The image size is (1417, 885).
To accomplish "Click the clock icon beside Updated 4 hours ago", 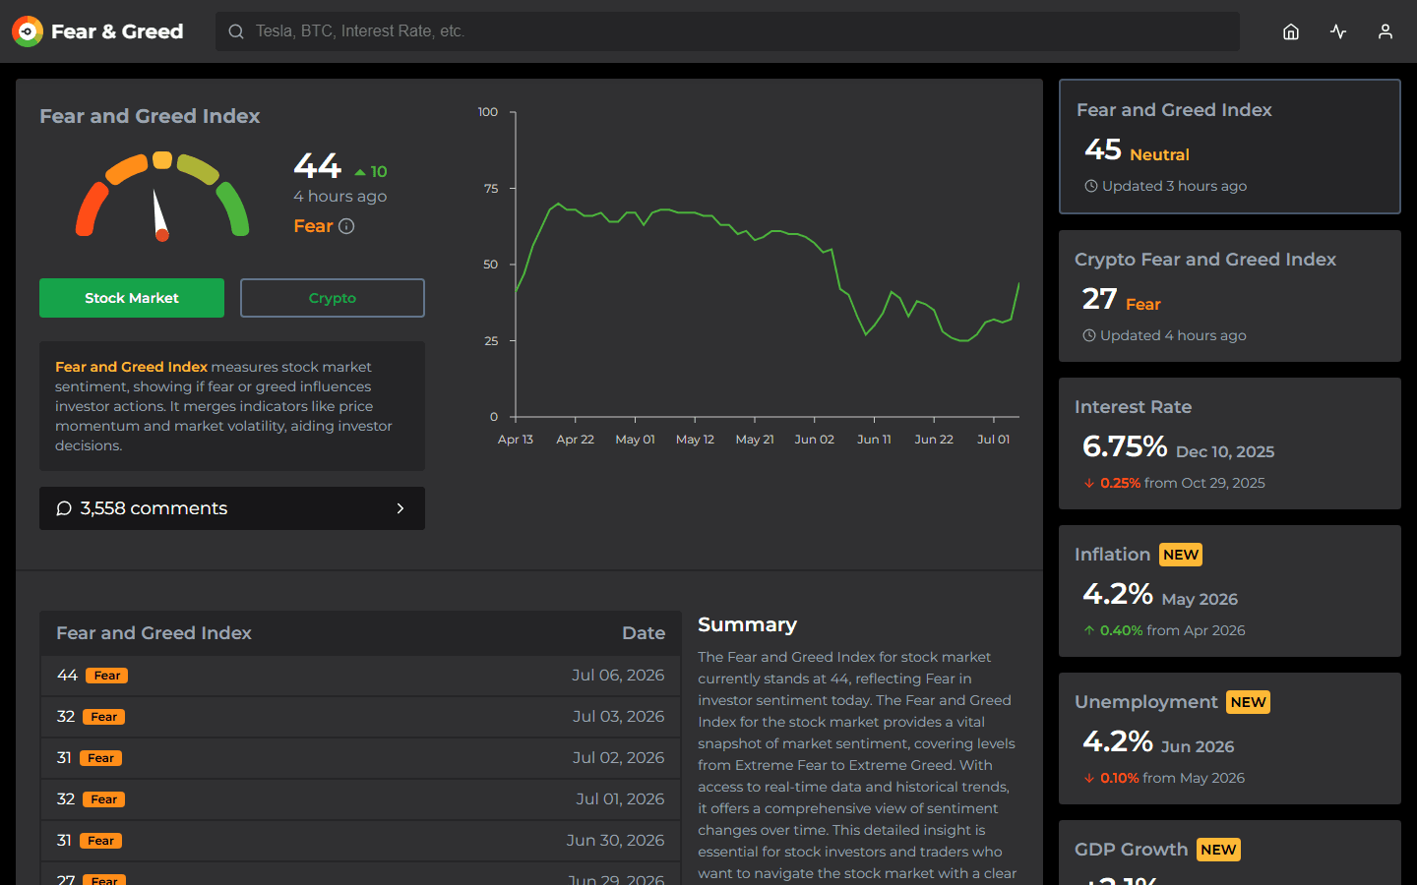I will (1089, 335).
